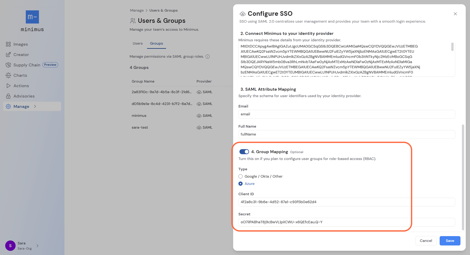Open the Supply Chain sidebar item
Image resolution: width=470 pixels, height=255 pixels.
[x=32, y=65]
